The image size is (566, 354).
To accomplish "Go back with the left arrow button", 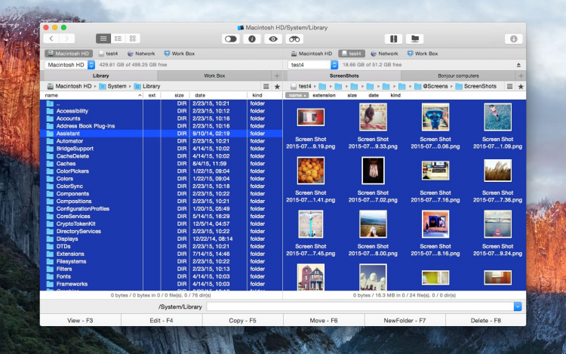I will click(51, 38).
